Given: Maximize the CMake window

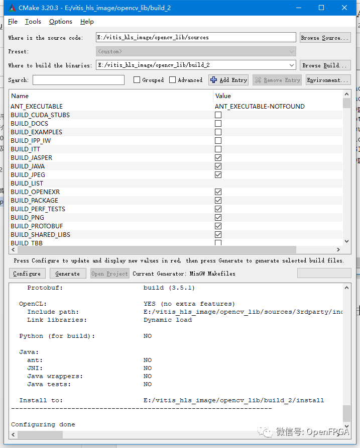Looking at the screenshot, I should click(x=321, y=8).
